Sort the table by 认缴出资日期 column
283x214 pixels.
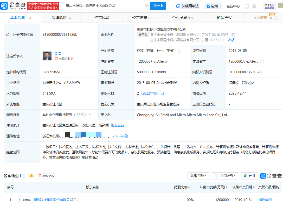click(x=243, y=187)
